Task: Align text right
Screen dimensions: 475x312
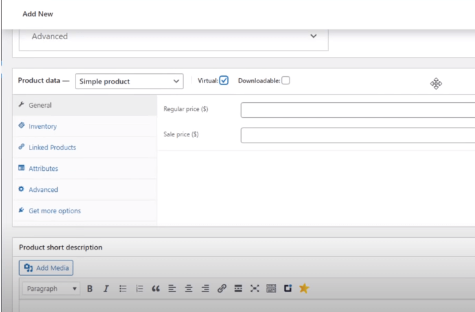Action: tap(205, 289)
